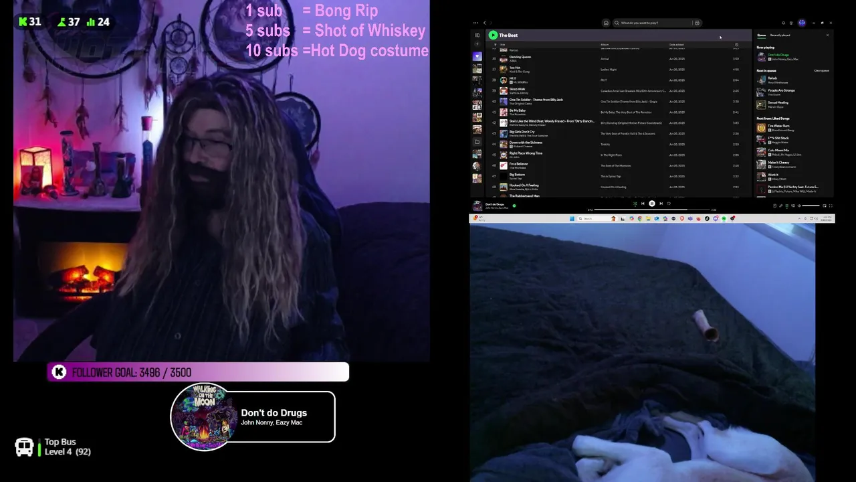This screenshot has width=856, height=482.
Task: Click the liked green check next to Don't do Drugs
Action: [514, 206]
